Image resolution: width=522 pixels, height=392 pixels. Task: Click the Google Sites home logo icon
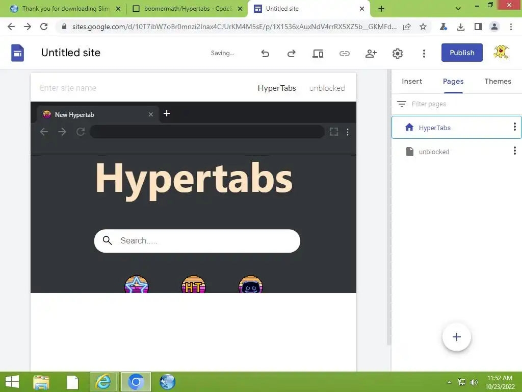tap(17, 53)
